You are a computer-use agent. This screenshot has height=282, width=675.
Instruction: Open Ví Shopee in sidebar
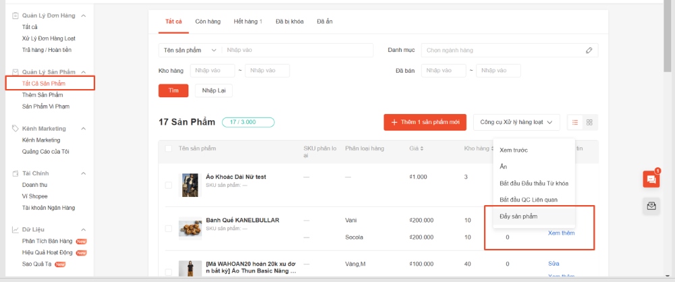coord(35,196)
